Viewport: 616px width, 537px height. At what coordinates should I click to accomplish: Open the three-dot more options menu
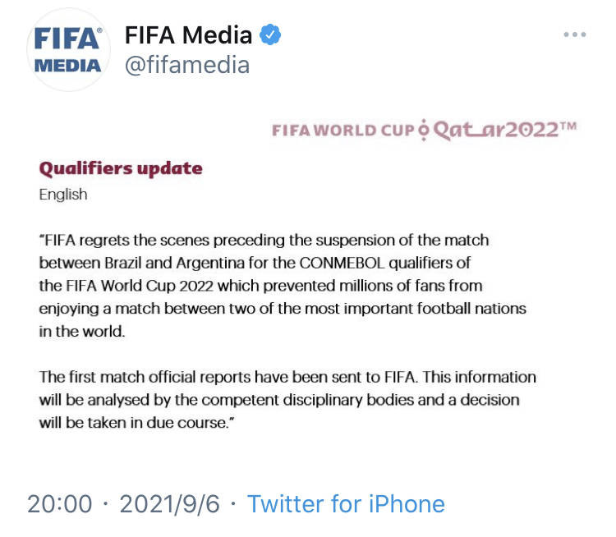[575, 34]
